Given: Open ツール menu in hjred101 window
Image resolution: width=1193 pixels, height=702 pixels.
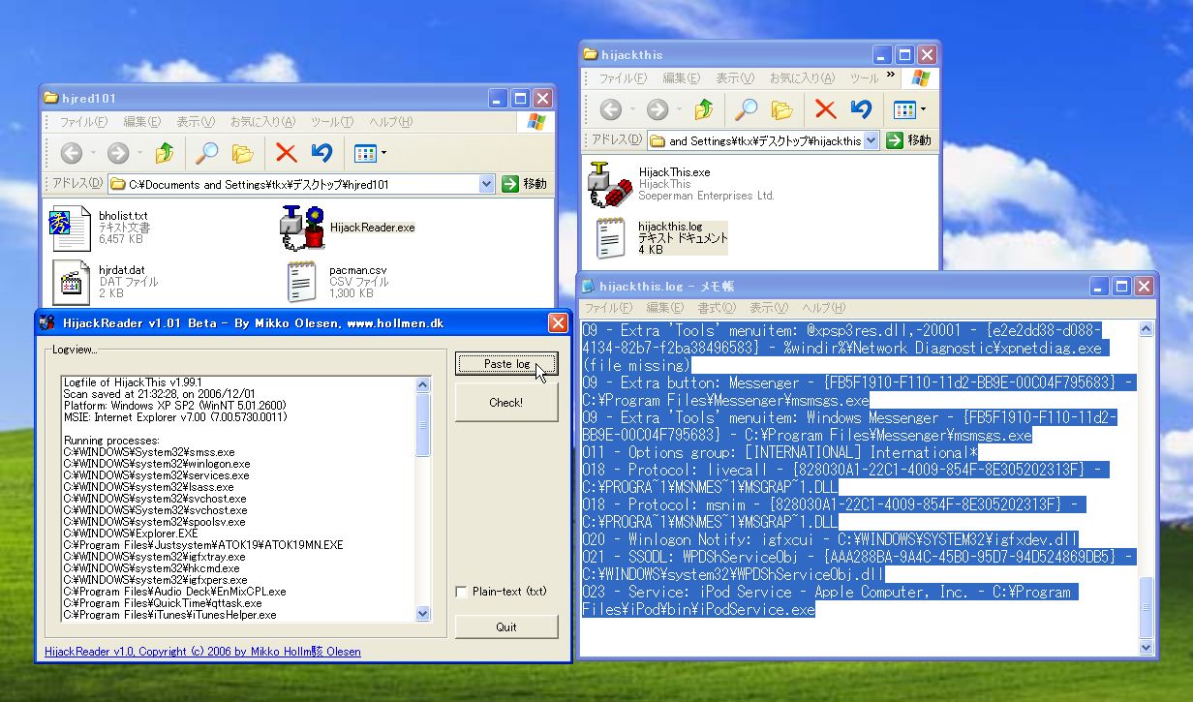Looking at the screenshot, I should [332, 122].
